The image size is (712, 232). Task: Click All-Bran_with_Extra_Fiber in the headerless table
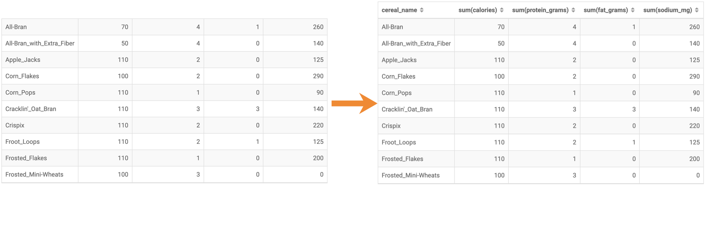pos(40,43)
